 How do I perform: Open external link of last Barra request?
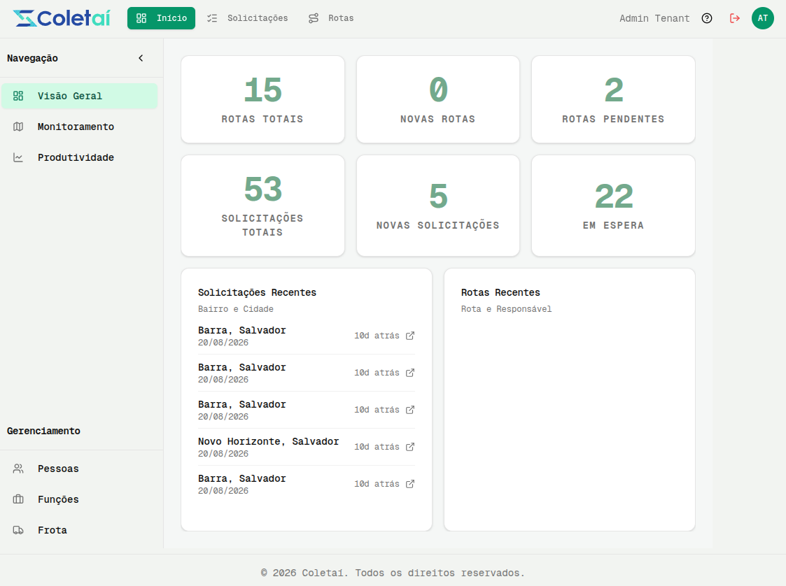(410, 484)
